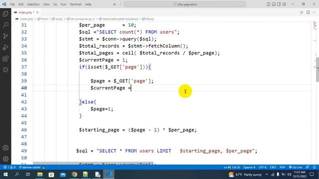Screen dimensions: 319x179
Task: Open Mail app from taskbar
Action: 63,175
